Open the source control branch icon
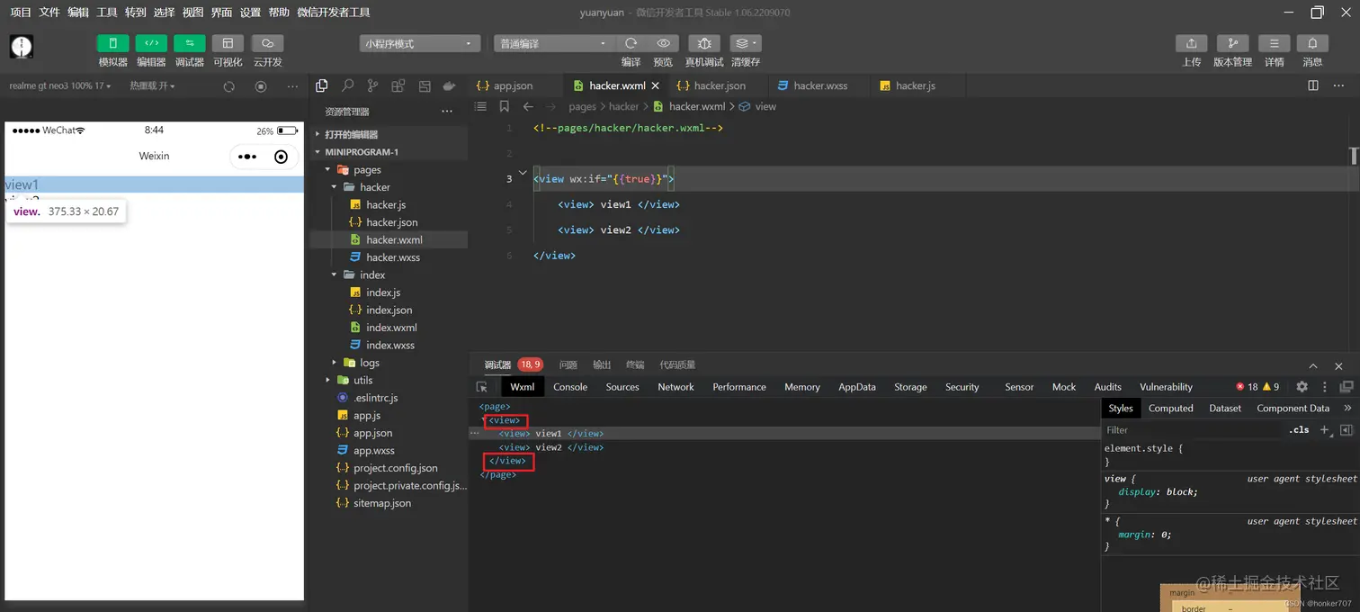This screenshot has width=1360, height=612. tap(372, 85)
